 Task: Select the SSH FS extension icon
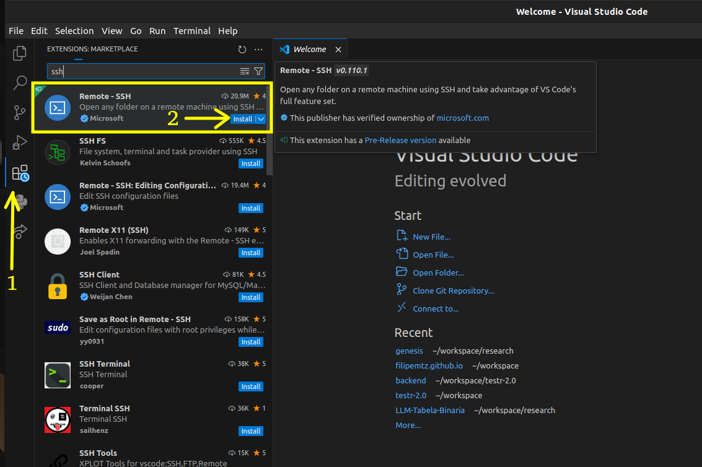point(57,152)
